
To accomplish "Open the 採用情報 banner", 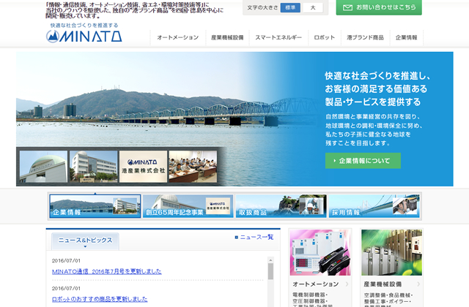I will pos(374,206).
